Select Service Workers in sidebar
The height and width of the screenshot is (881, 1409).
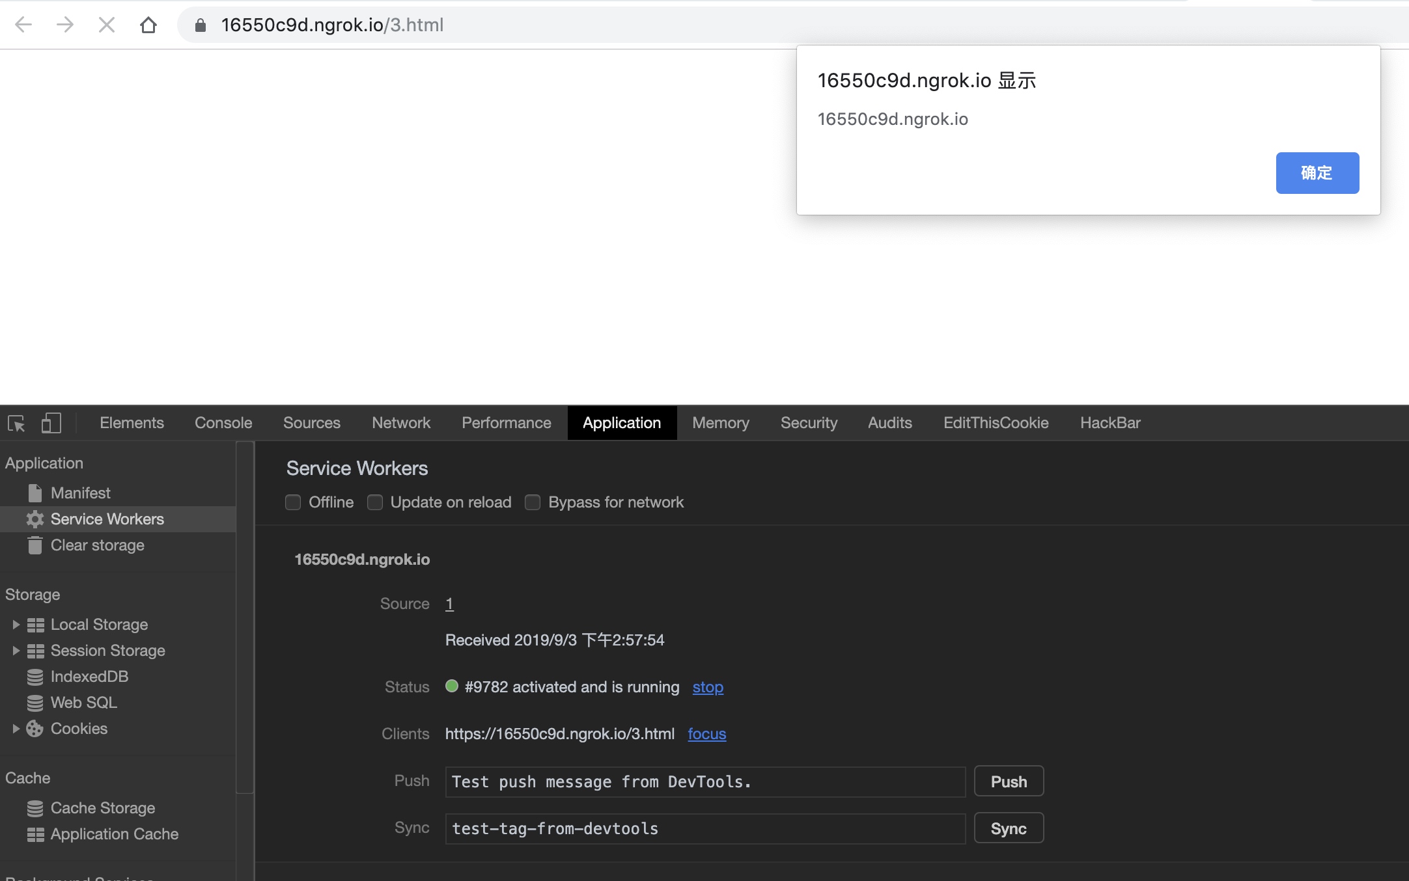(118, 519)
